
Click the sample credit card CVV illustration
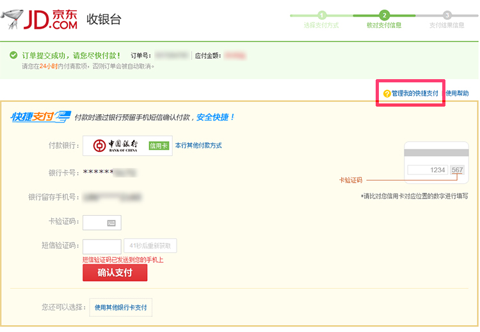(x=436, y=162)
